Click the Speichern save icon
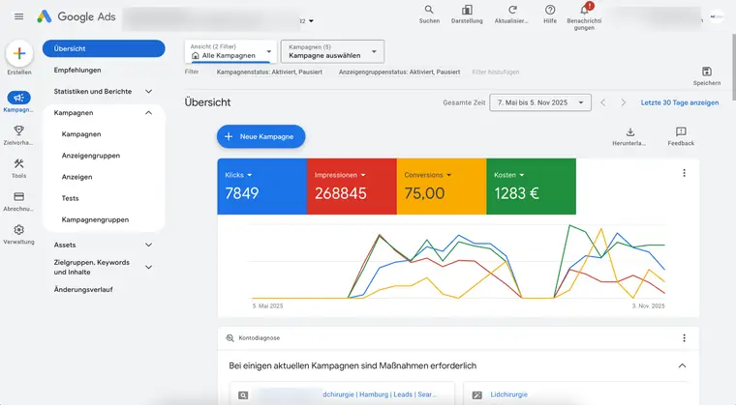This screenshot has height=405, width=736. click(x=707, y=72)
